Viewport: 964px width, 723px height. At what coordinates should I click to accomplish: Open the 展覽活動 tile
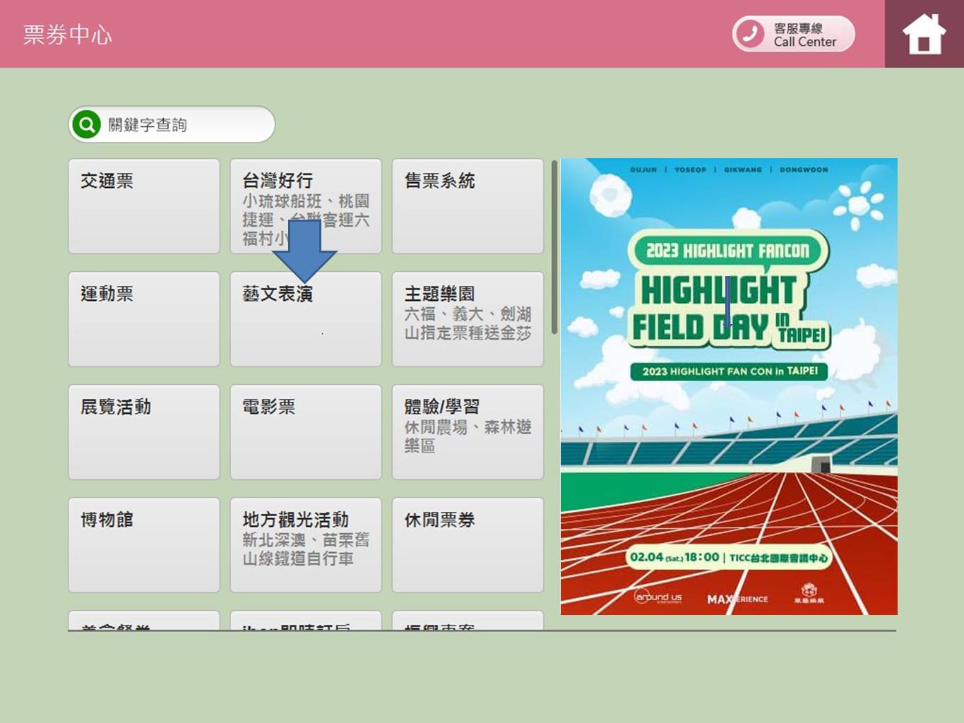point(144,432)
